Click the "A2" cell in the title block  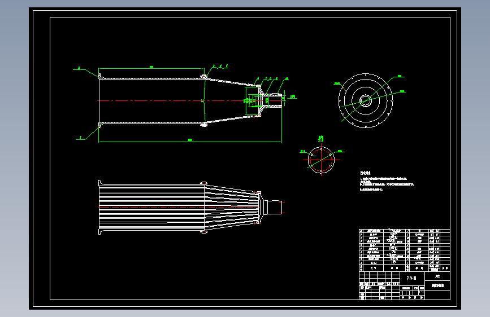click(437, 276)
